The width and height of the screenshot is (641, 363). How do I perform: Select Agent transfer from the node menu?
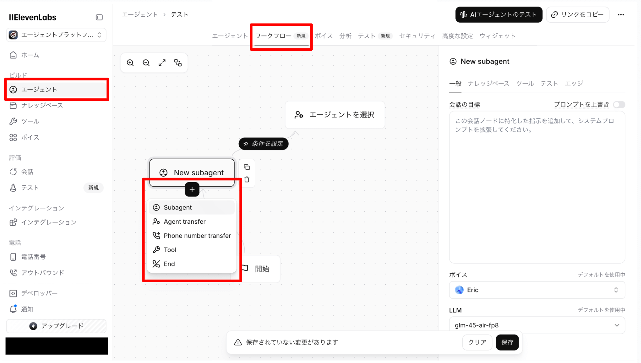pos(185,222)
